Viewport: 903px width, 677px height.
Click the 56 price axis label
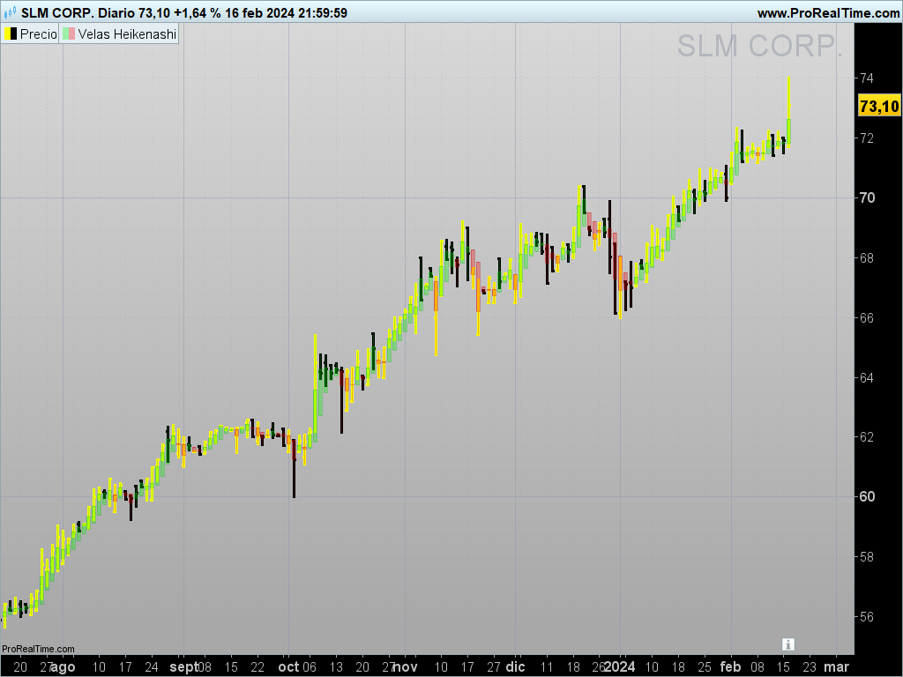(x=867, y=616)
